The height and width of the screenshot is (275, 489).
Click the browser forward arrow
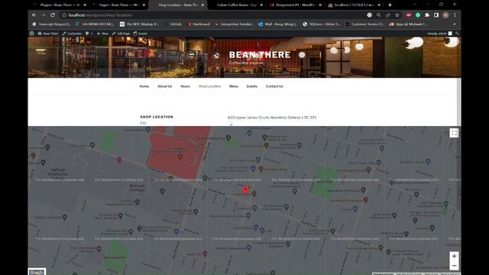point(44,15)
